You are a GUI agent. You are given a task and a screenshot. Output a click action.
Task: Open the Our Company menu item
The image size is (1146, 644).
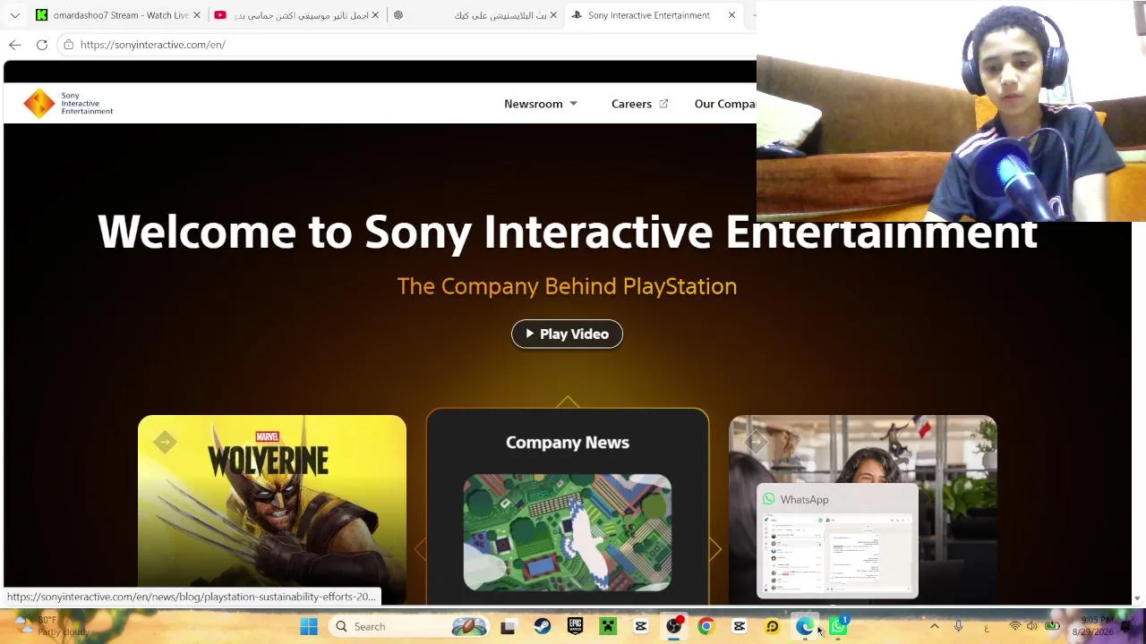[x=725, y=104]
